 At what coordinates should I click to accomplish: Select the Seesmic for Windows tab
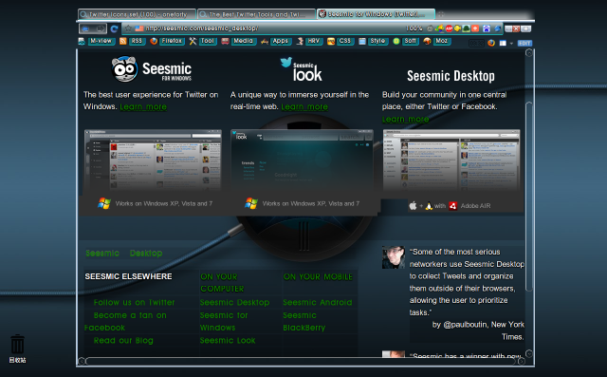376,14
